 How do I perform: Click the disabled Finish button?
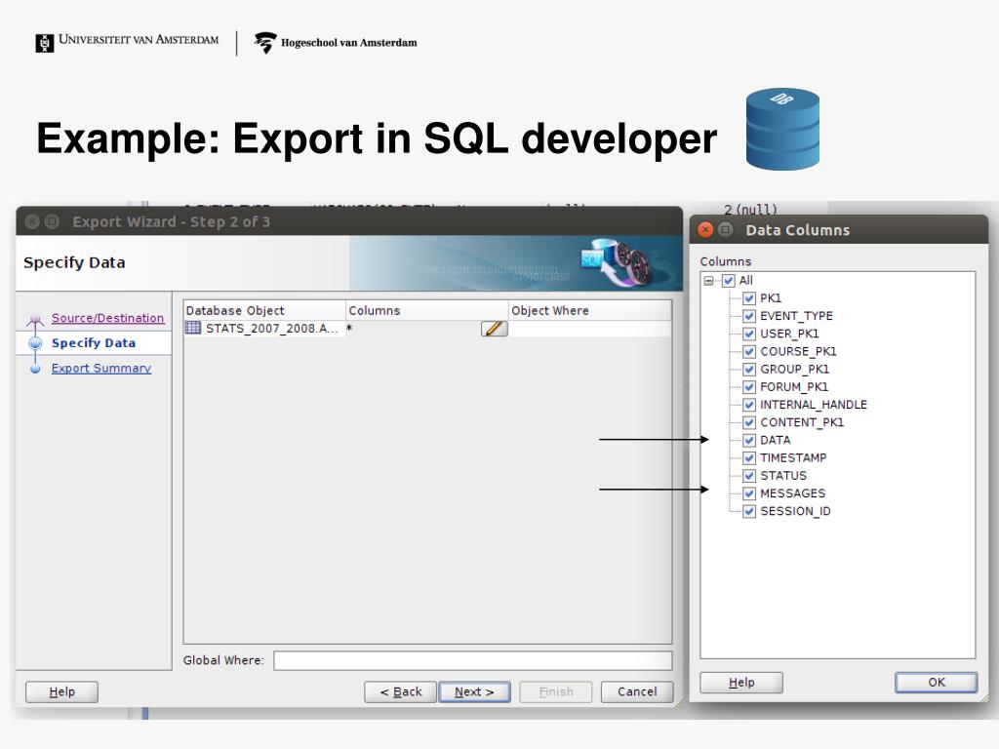tap(555, 691)
